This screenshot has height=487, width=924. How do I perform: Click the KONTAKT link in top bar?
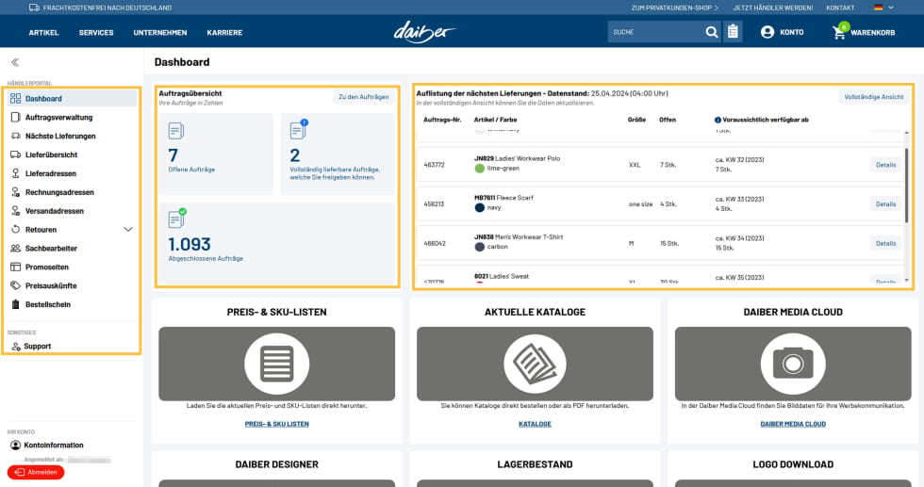tap(840, 8)
